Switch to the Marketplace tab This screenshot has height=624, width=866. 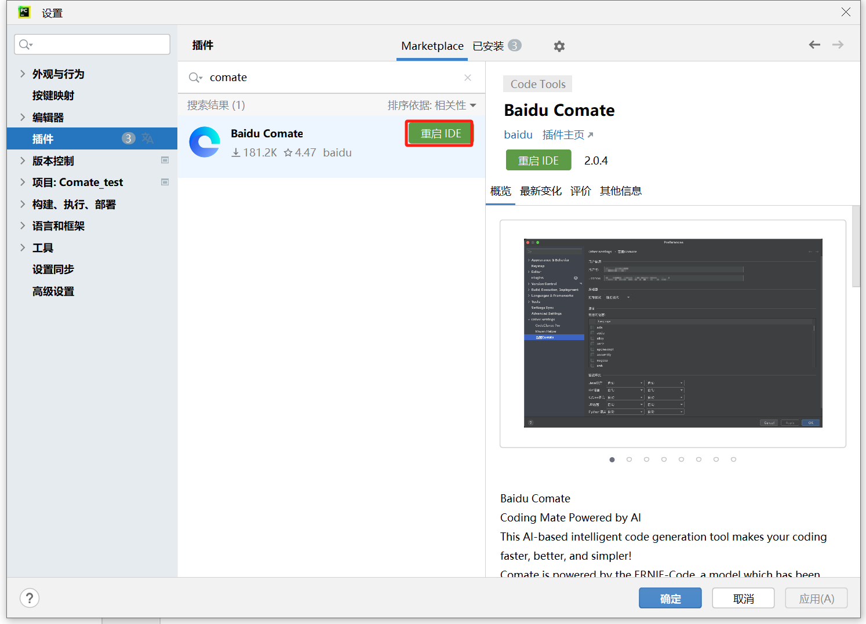[x=432, y=46]
